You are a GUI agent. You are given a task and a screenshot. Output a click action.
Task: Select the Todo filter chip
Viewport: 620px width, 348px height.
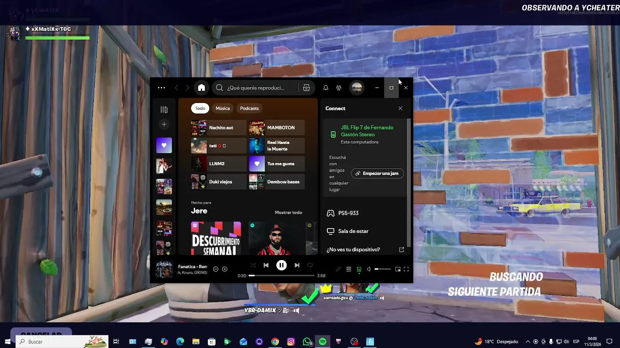(200, 108)
